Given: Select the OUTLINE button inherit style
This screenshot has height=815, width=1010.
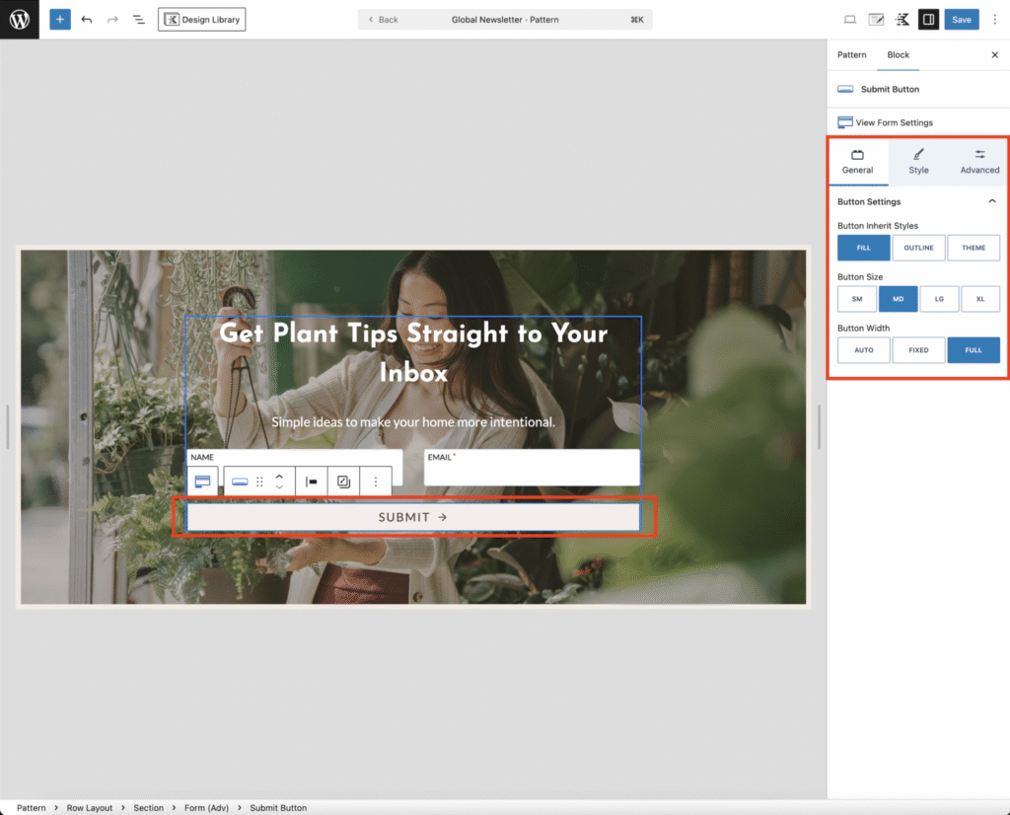Looking at the screenshot, I should [x=918, y=248].
